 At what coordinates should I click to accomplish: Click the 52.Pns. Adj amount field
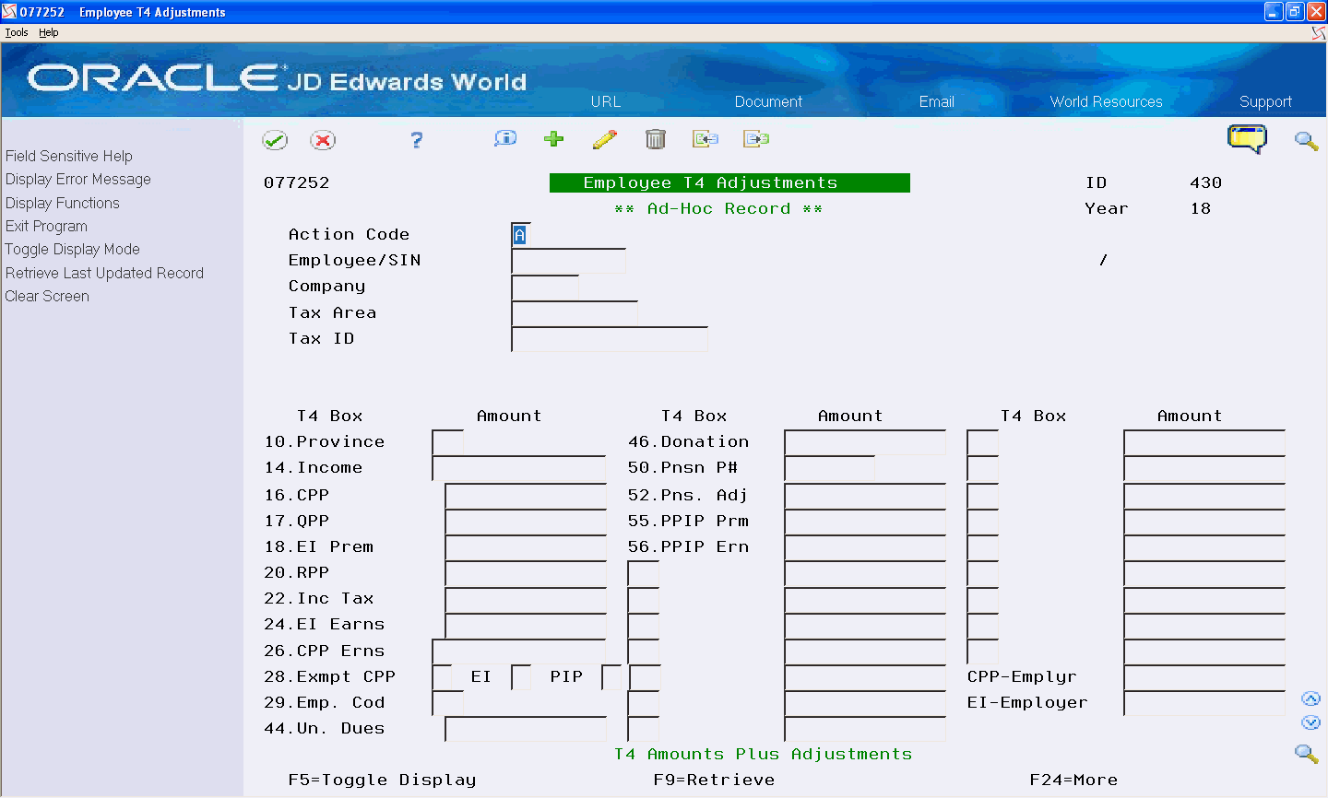[865, 496]
